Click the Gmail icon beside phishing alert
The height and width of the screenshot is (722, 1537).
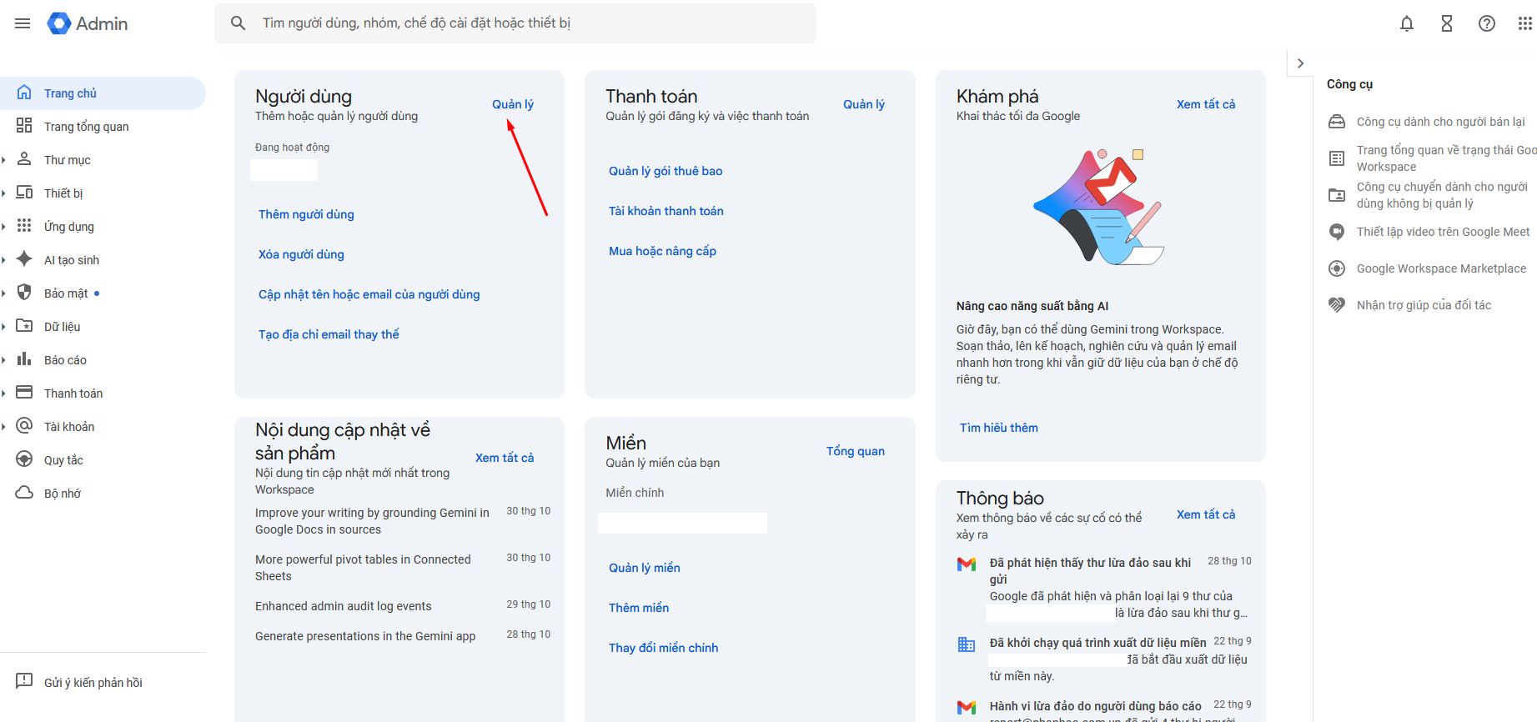[x=967, y=564]
